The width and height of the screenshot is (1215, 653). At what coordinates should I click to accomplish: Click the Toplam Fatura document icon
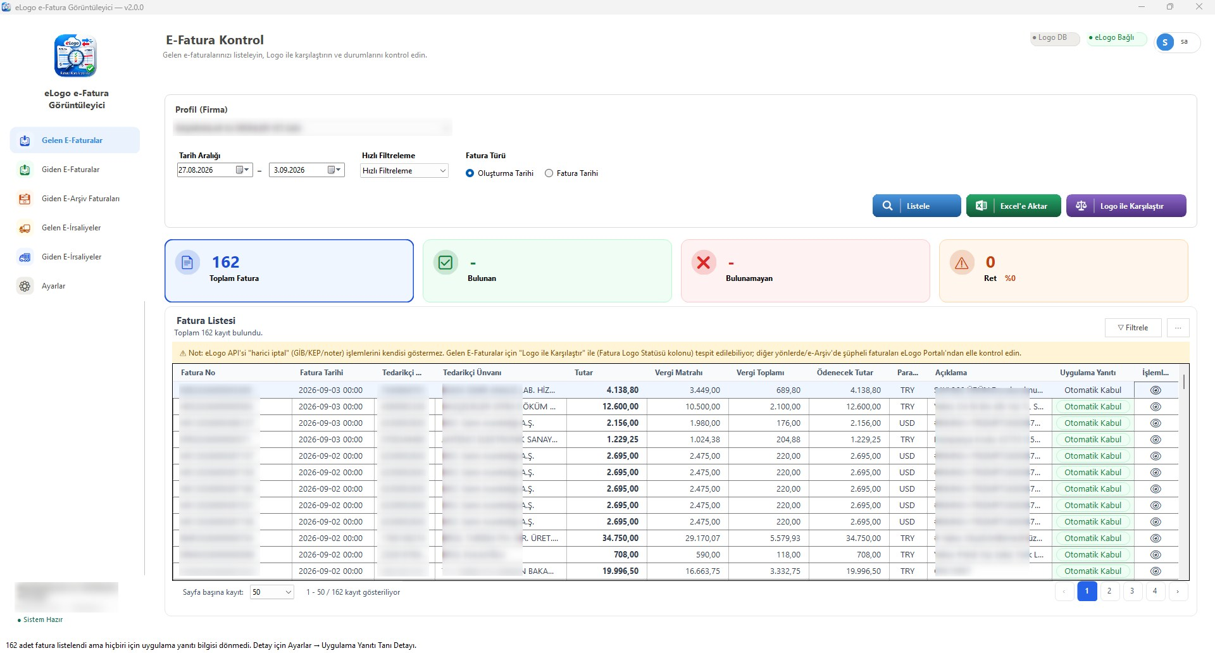(187, 262)
